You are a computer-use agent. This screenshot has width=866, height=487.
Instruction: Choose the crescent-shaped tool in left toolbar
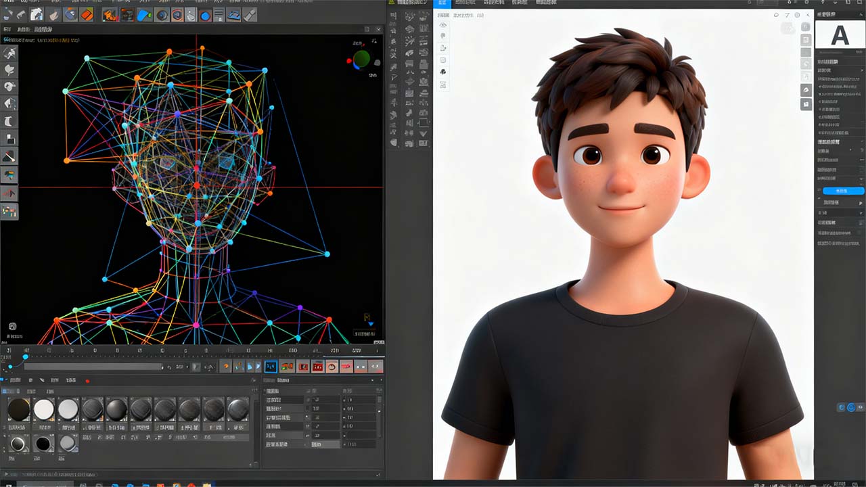coord(9,121)
